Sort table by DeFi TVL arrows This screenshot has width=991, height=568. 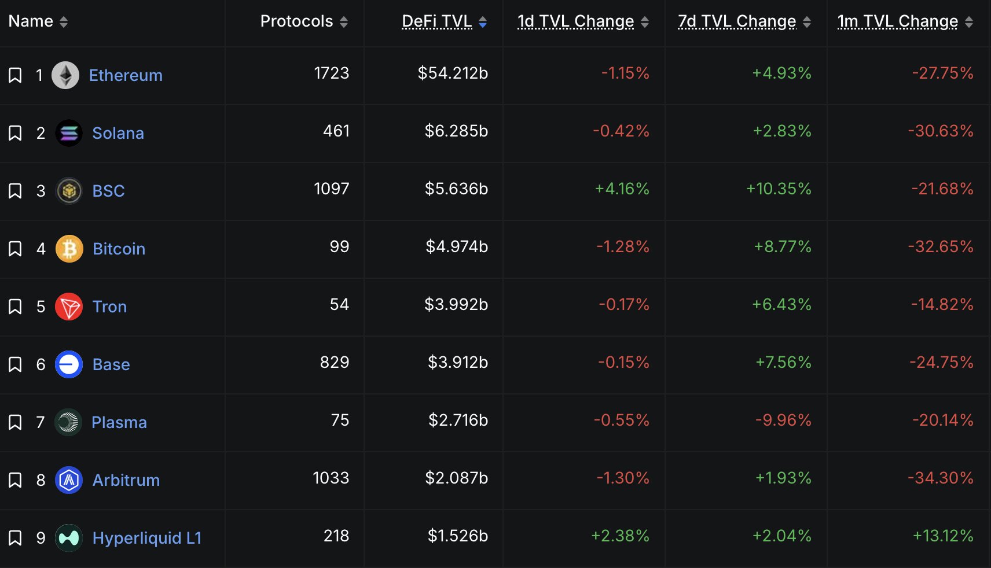[x=483, y=22]
